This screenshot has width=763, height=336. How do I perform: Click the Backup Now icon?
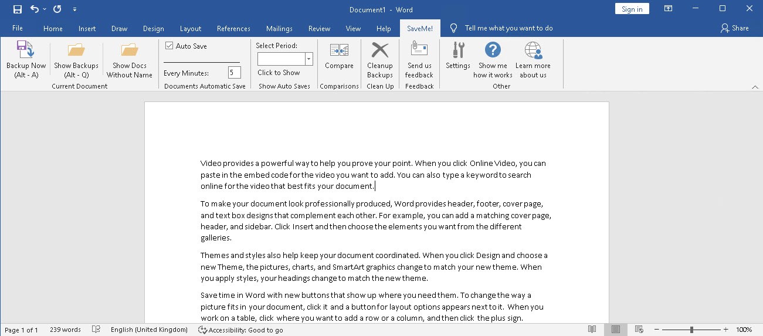(26, 50)
